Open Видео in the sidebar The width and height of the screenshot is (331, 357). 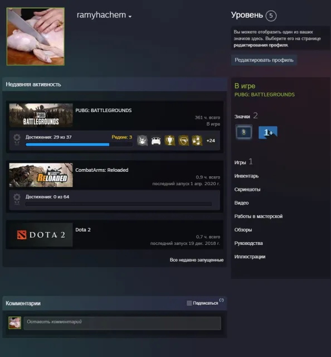click(x=241, y=203)
